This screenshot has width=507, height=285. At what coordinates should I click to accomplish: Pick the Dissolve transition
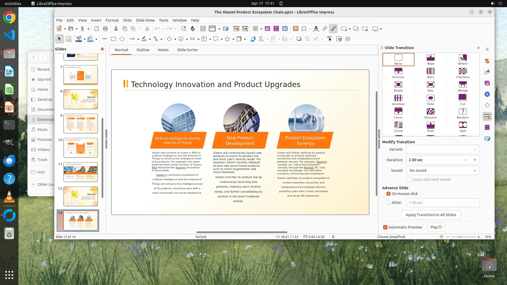pyautogui.click(x=430, y=113)
